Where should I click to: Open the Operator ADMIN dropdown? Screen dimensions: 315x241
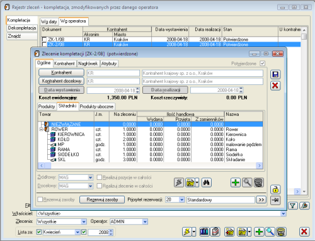tap(145, 221)
